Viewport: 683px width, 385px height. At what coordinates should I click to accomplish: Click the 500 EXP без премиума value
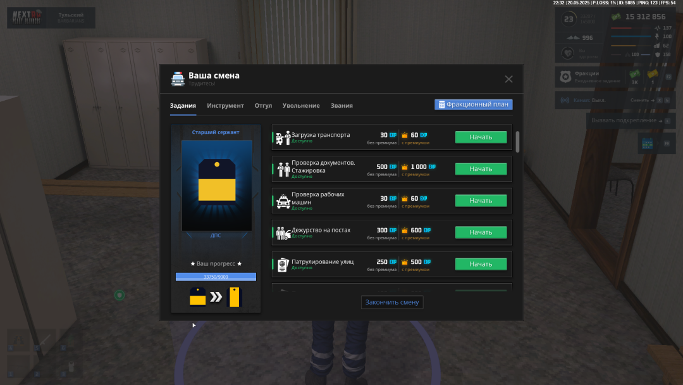(x=386, y=167)
